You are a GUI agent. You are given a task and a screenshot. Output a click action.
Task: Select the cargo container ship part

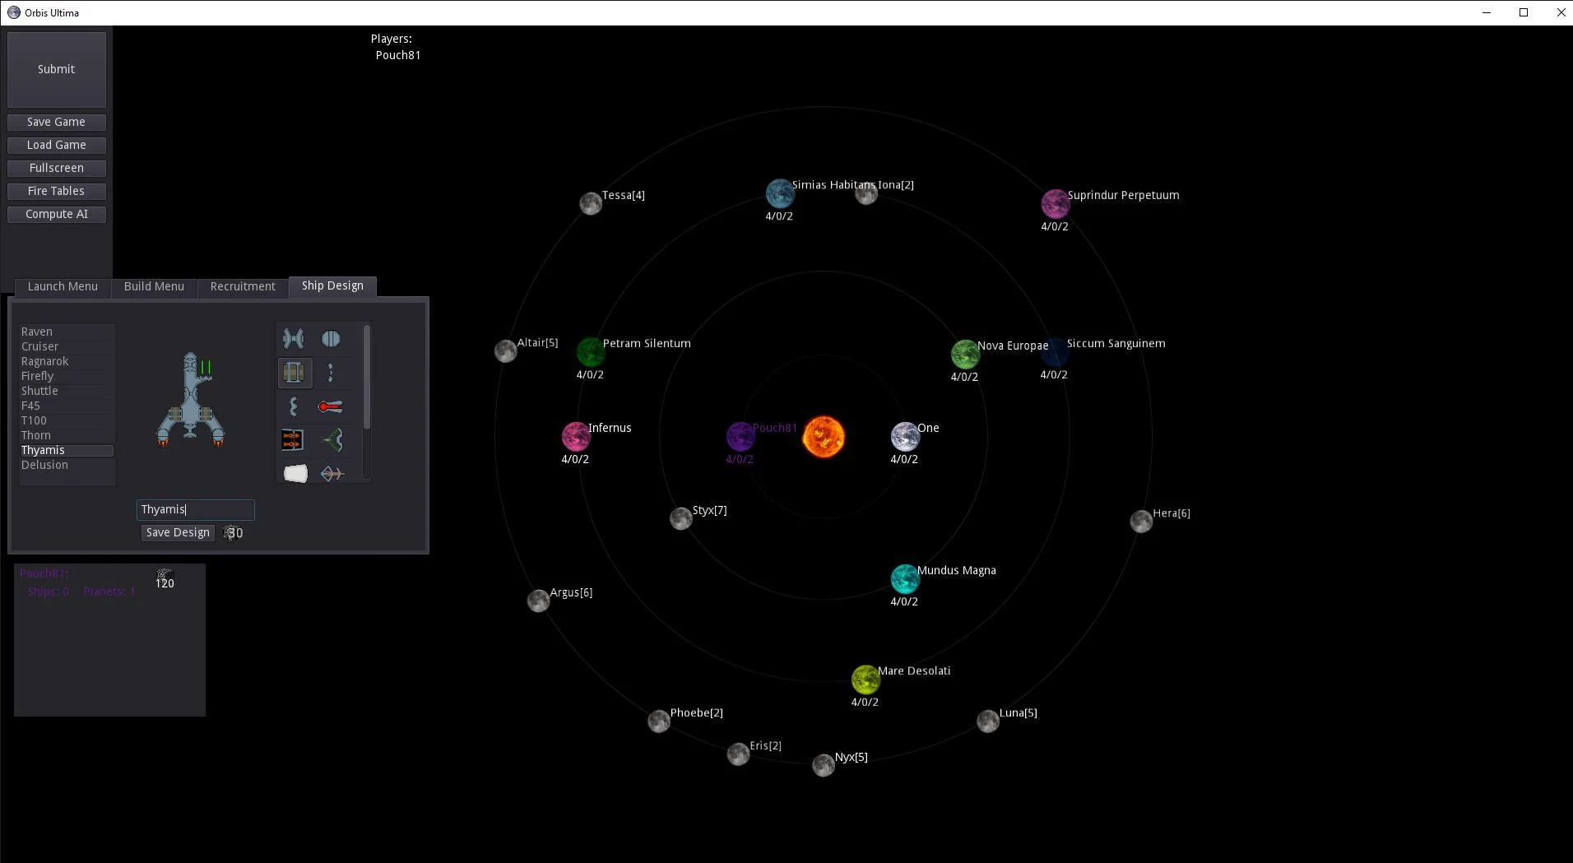(x=294, y=373)
